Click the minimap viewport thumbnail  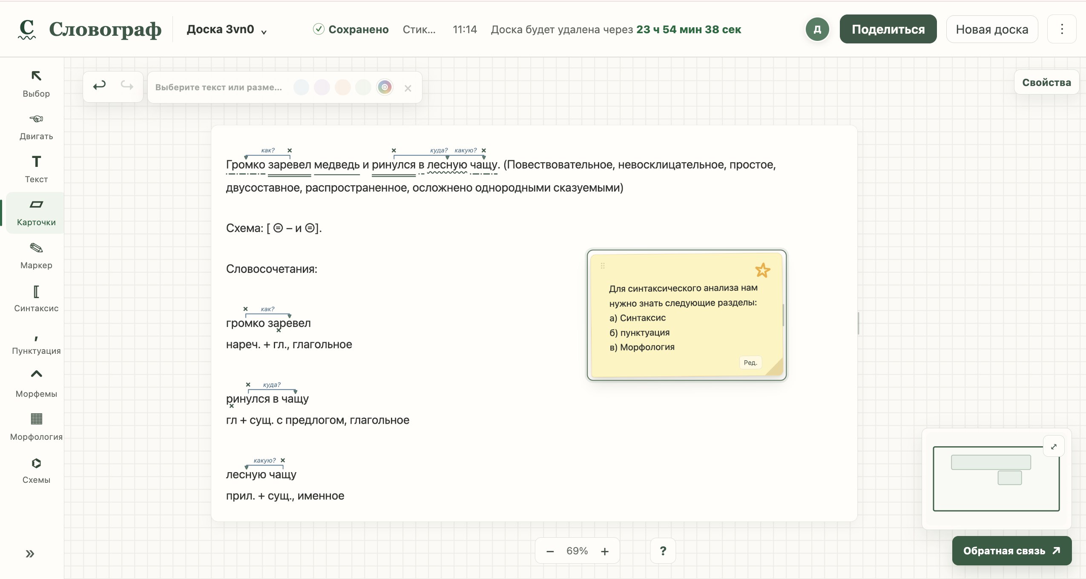(996, 479)
